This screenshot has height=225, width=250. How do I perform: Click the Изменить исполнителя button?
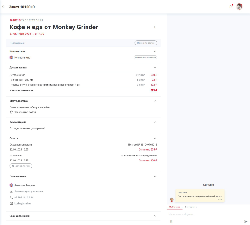coord(145,58)
